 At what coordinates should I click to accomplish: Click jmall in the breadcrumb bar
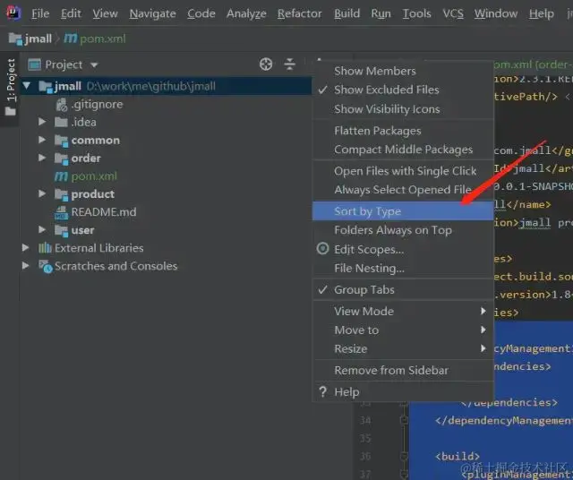point(38,39)
